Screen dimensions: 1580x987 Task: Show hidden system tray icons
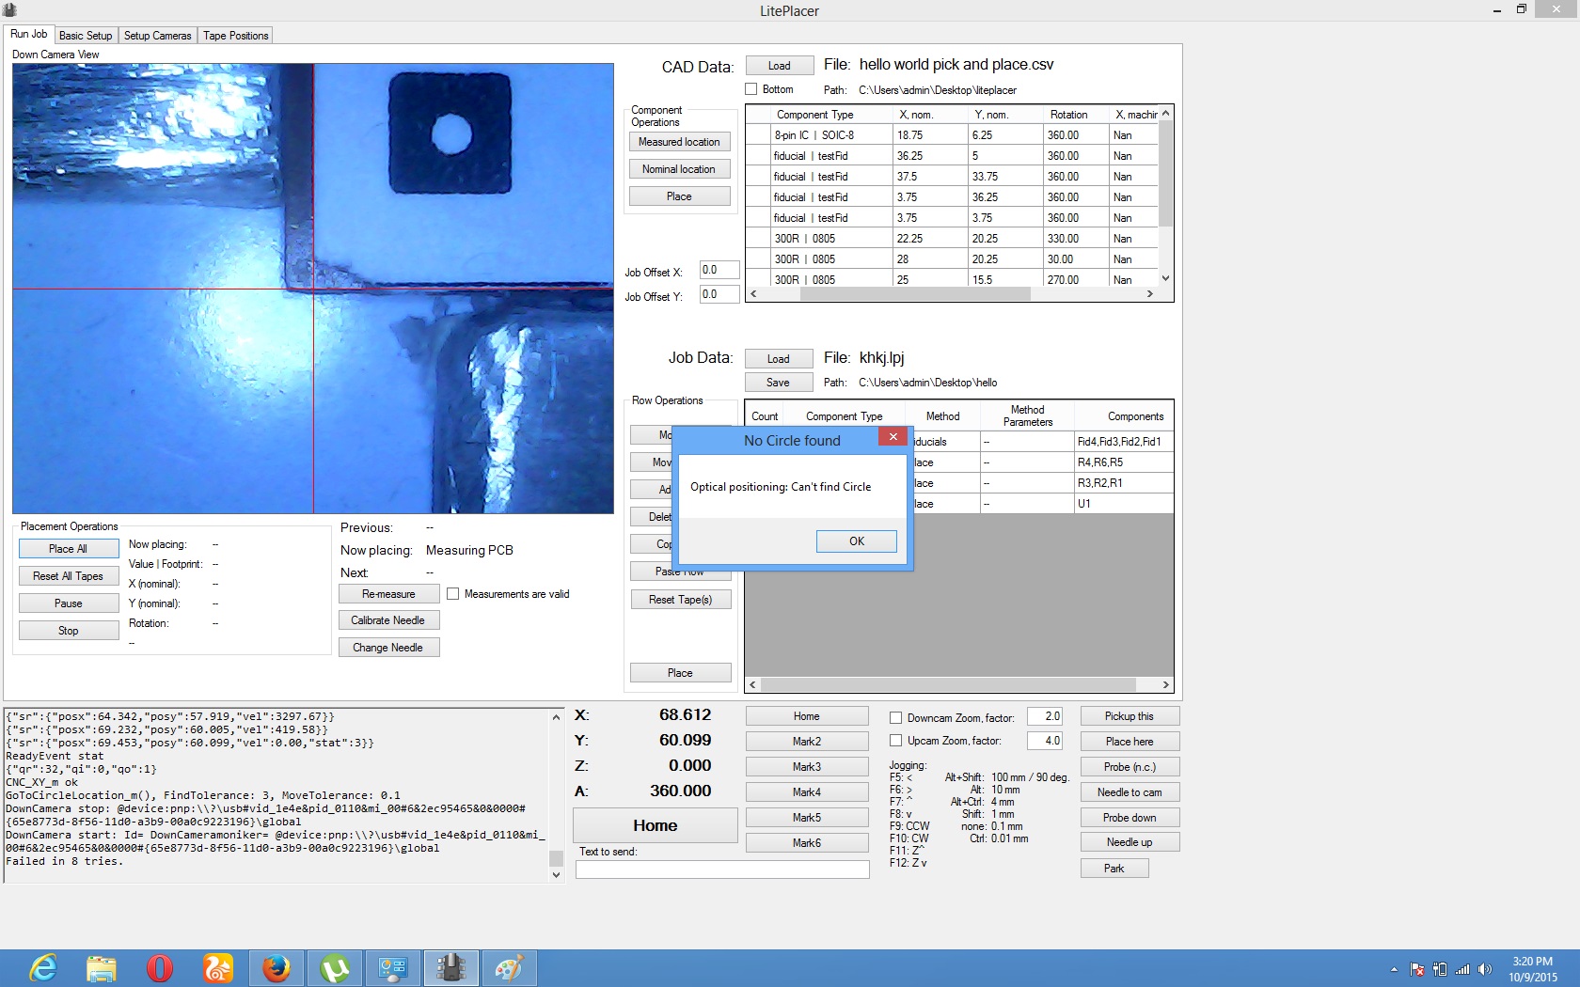pyautogui.click(x=1394, y=969)
